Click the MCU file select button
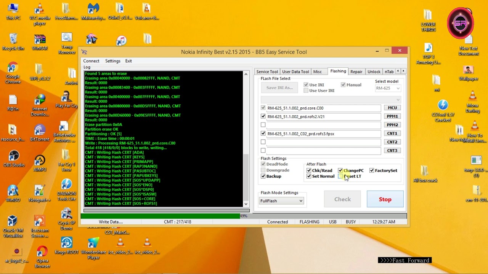This screenshot has height=274, width=488. pos(392,108)
